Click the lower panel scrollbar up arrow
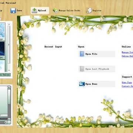Image resolution: width=133 pixels, height=133 pixels. pos(9,88)
